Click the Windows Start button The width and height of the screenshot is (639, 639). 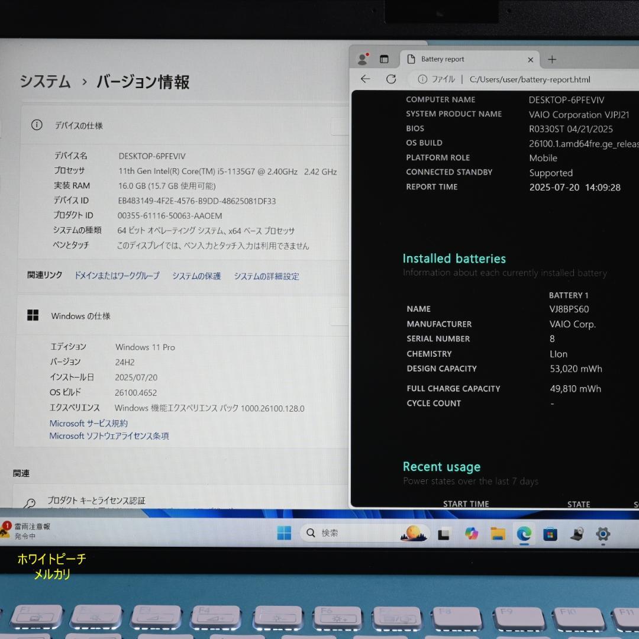pyautogui.click(x=284, y=534)
